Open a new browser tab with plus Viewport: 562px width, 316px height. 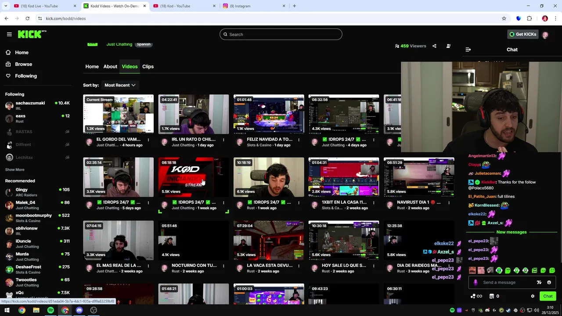pos(294,6)
